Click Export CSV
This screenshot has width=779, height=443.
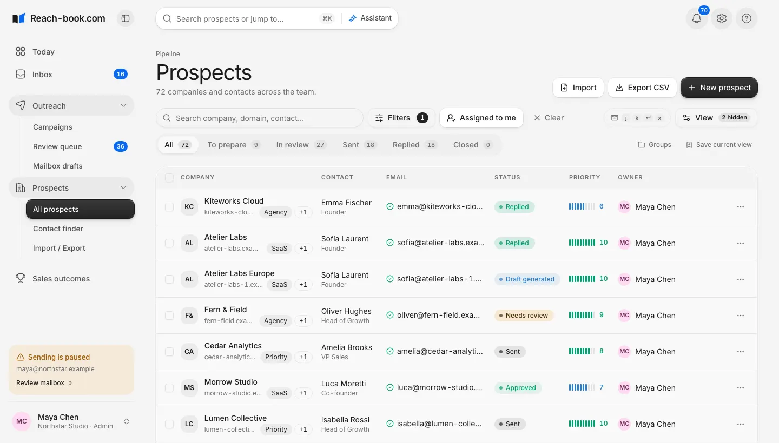tap(642, 88)
